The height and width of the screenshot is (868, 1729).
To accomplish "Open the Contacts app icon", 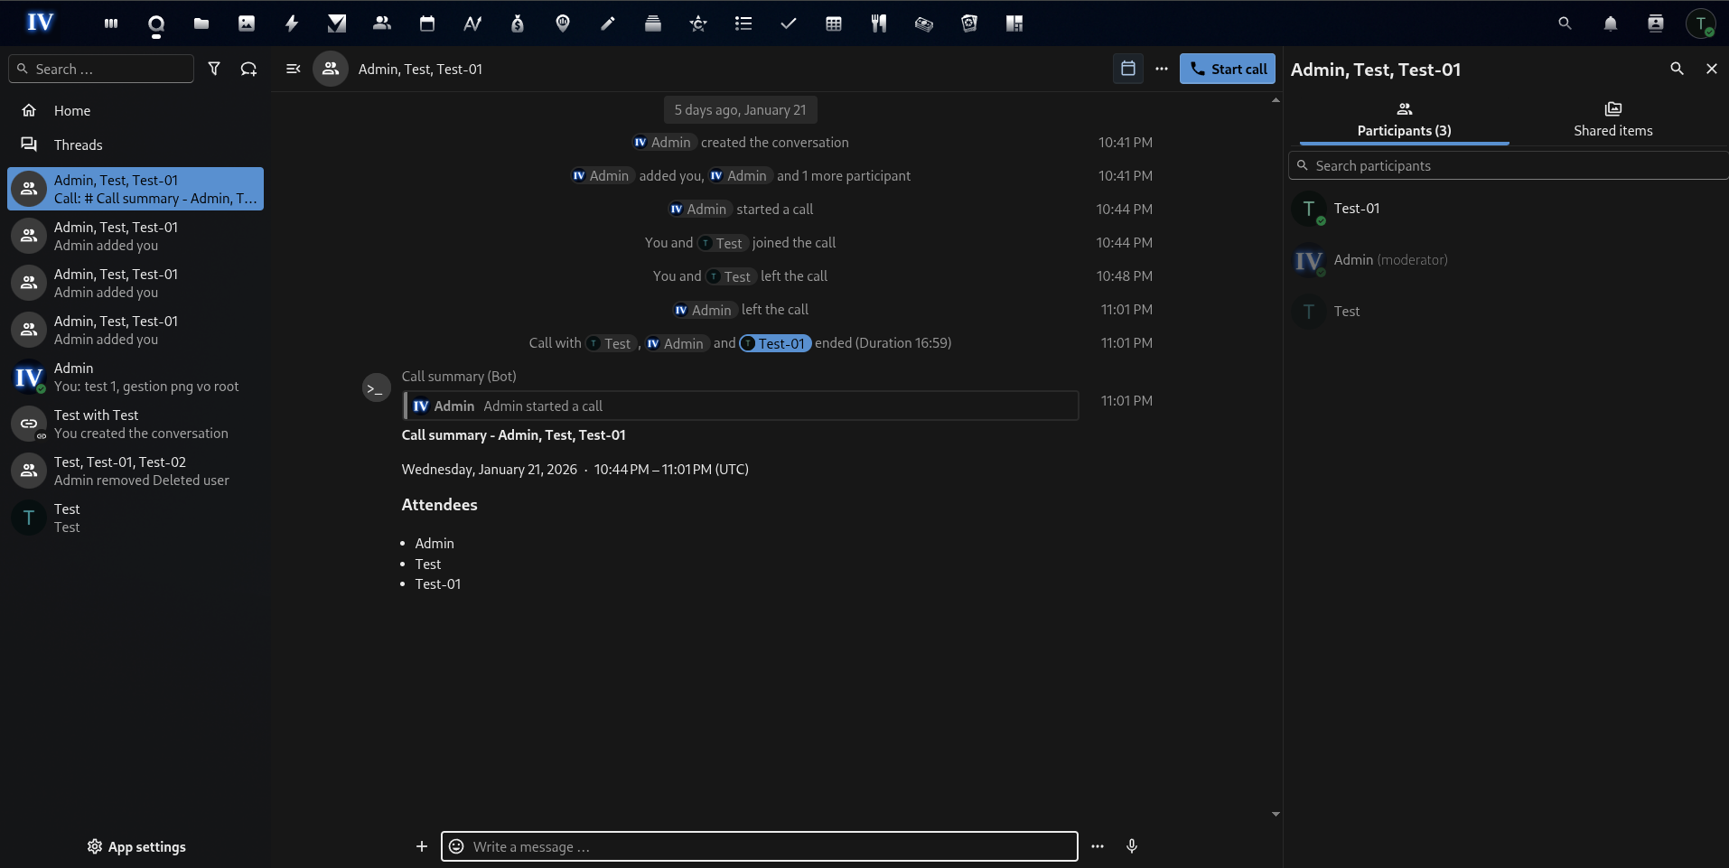I will point(381,23).
